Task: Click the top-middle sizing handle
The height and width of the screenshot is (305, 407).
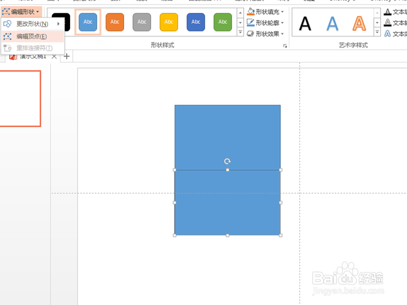Action: pyautogui.click(x=227, y=170)
